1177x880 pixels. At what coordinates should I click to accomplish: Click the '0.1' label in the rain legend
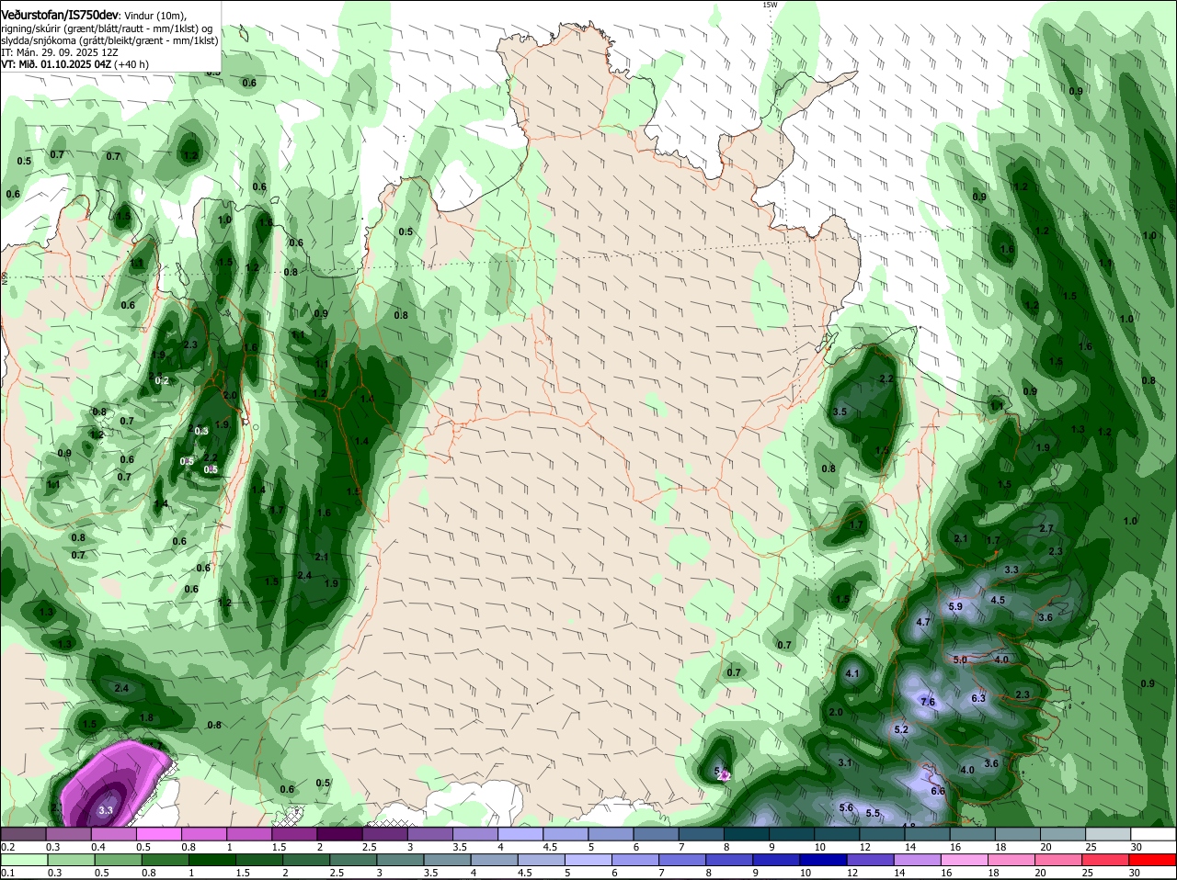[8, 873]
